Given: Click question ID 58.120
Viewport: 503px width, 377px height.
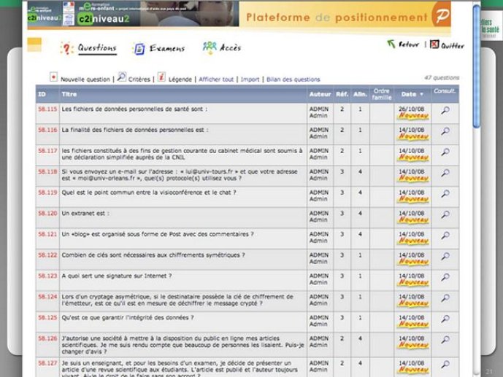Looking at the screenshot, I should (47, 214).
